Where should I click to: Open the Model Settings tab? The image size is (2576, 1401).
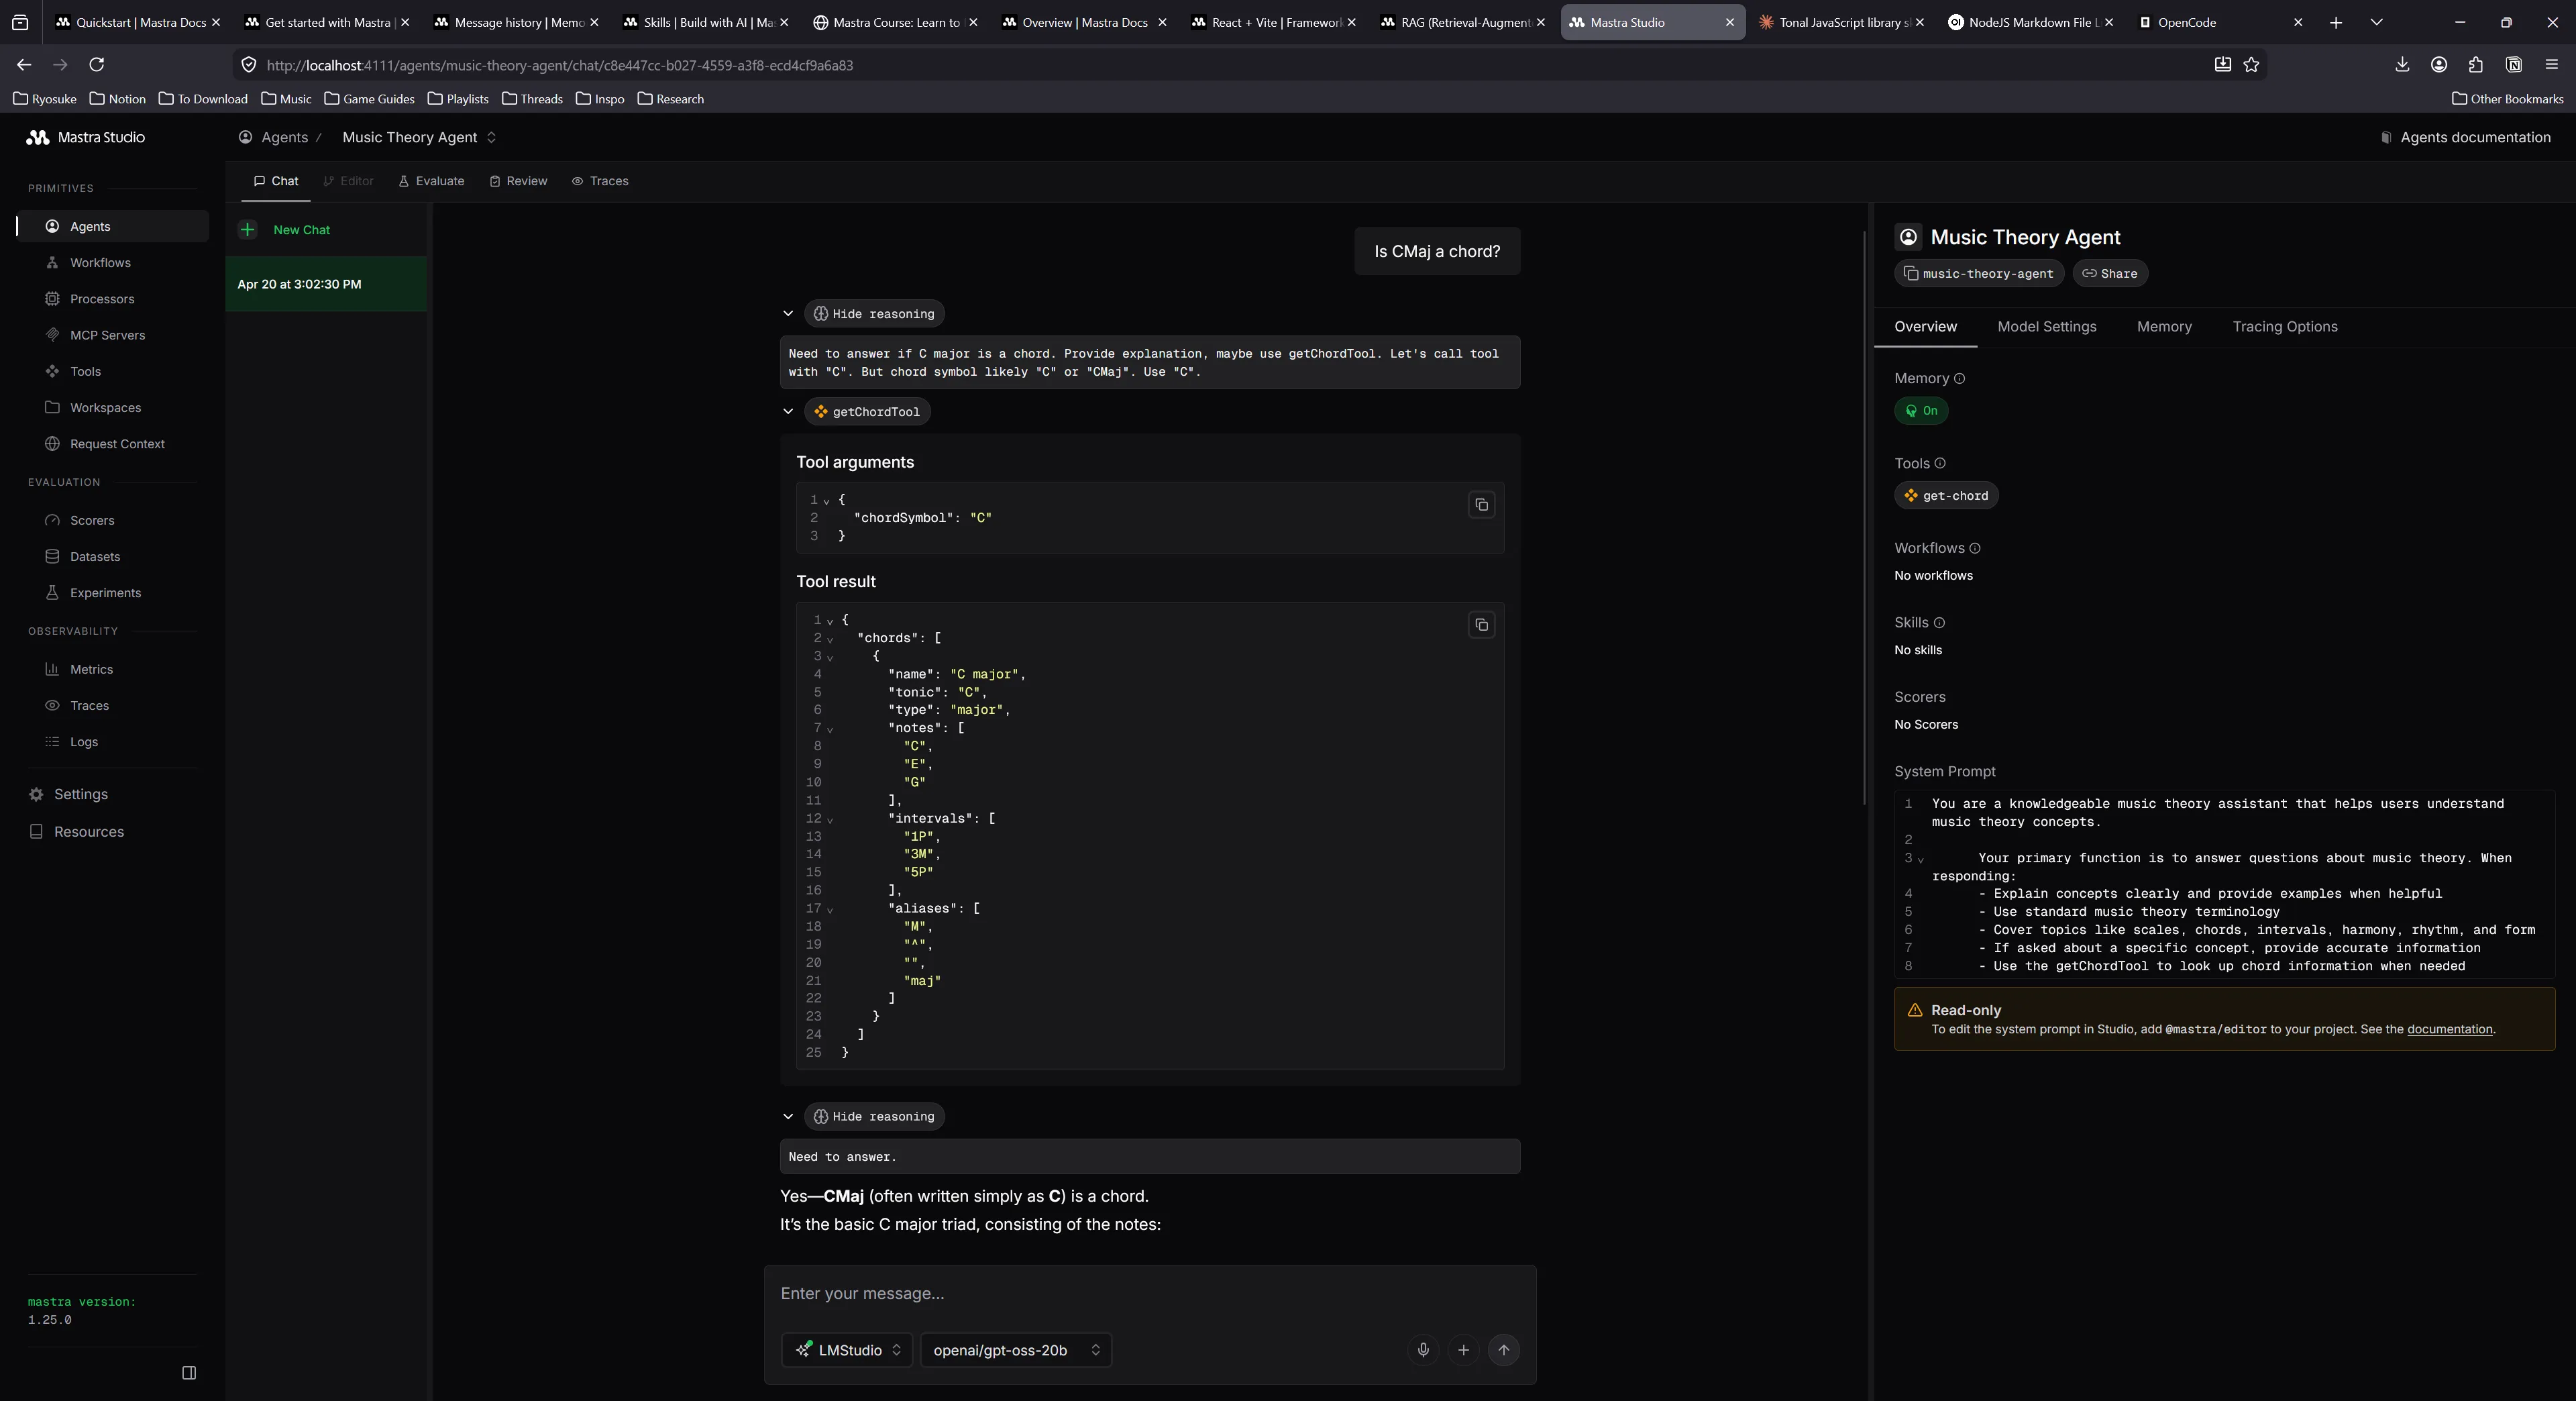[x=2047, y=326]
